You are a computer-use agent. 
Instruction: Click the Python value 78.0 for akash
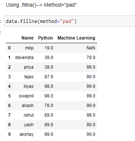point(49,106)
